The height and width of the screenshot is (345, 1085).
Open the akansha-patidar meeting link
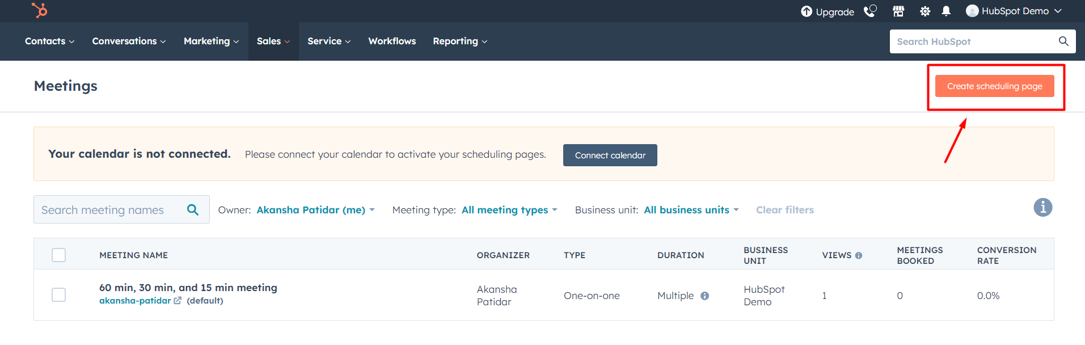click(135, 301)
